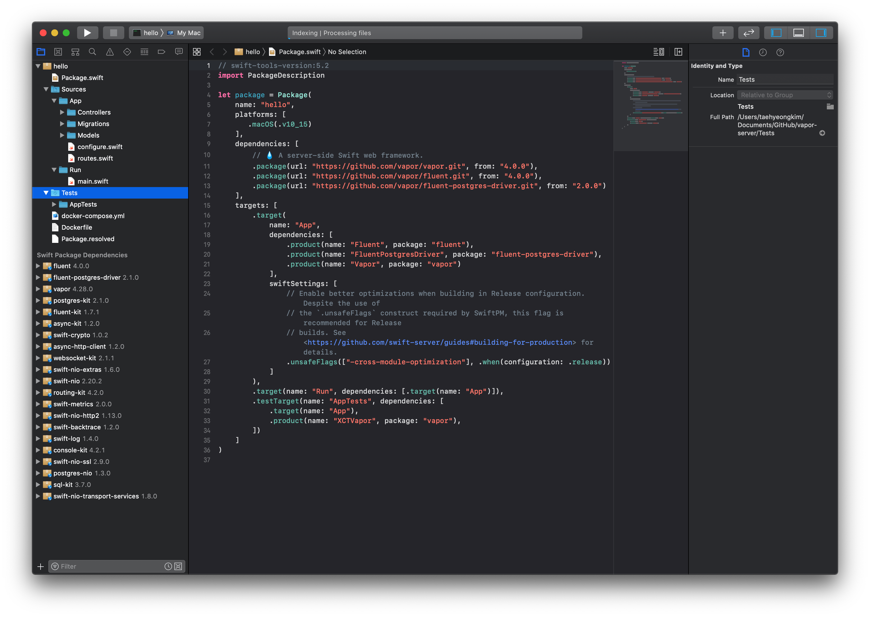This screenshot has height=617, width=870.
Task: Click the Run (play) button
Action: (87, 33)
